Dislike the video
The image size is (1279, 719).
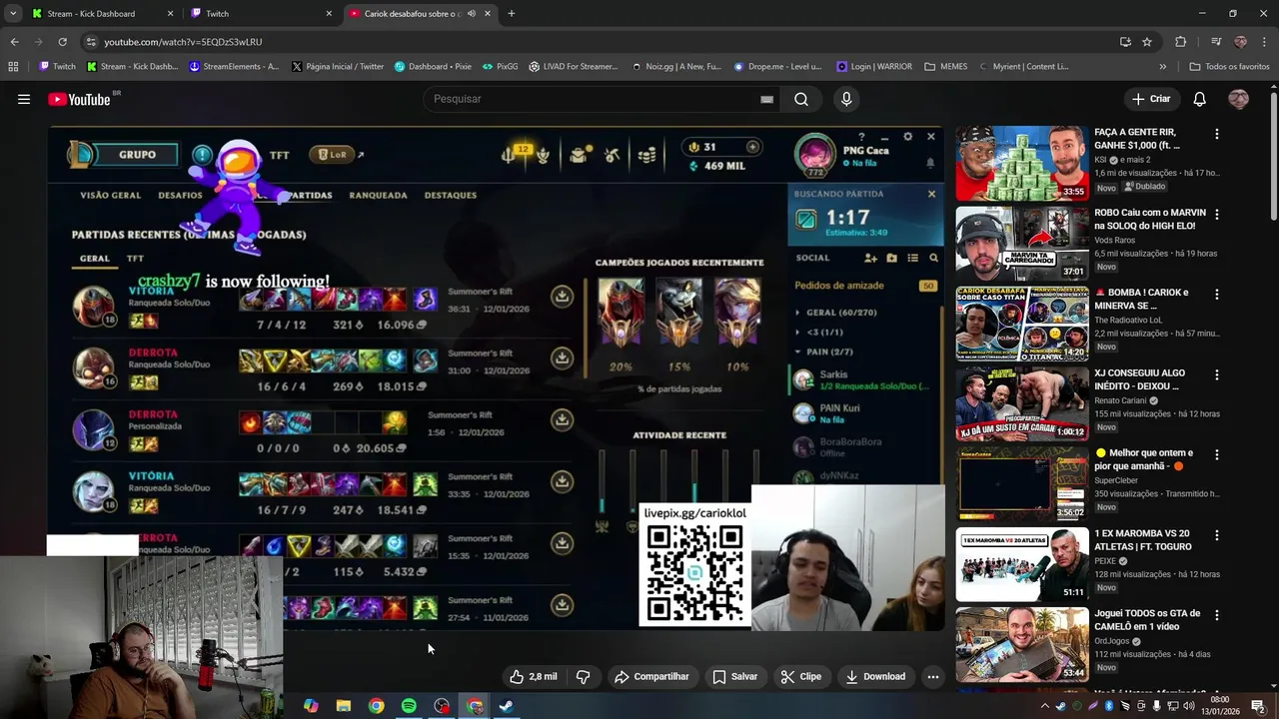coord(584,676)
